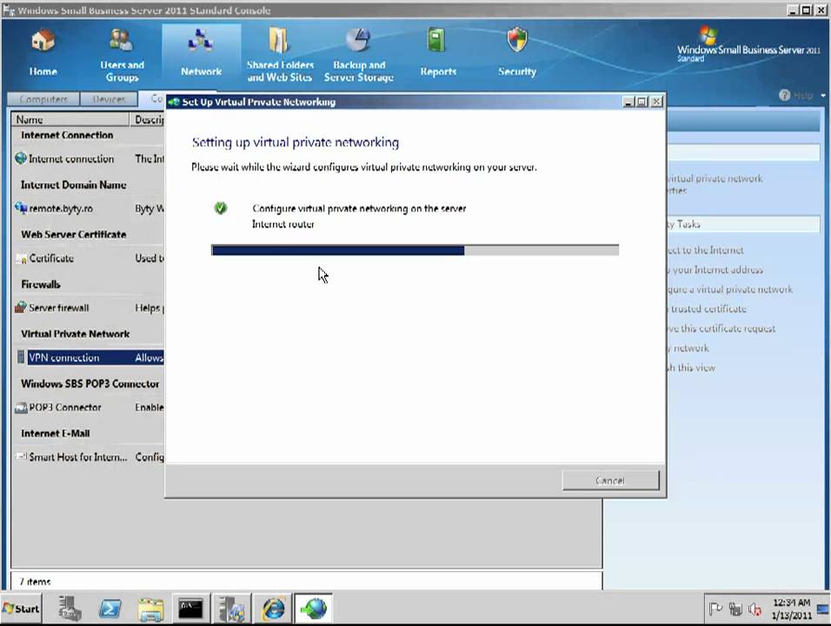
Task: Click 'Configure a virtual private network' link
Action: click(730, 289)
